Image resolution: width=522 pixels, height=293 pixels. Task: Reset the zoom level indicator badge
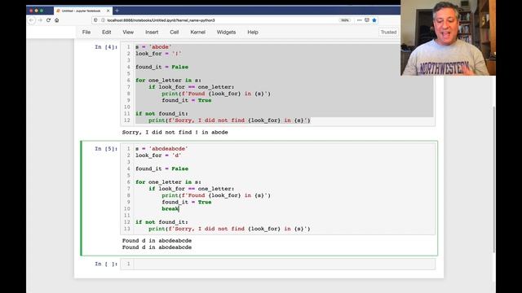(x=345, y=20)
